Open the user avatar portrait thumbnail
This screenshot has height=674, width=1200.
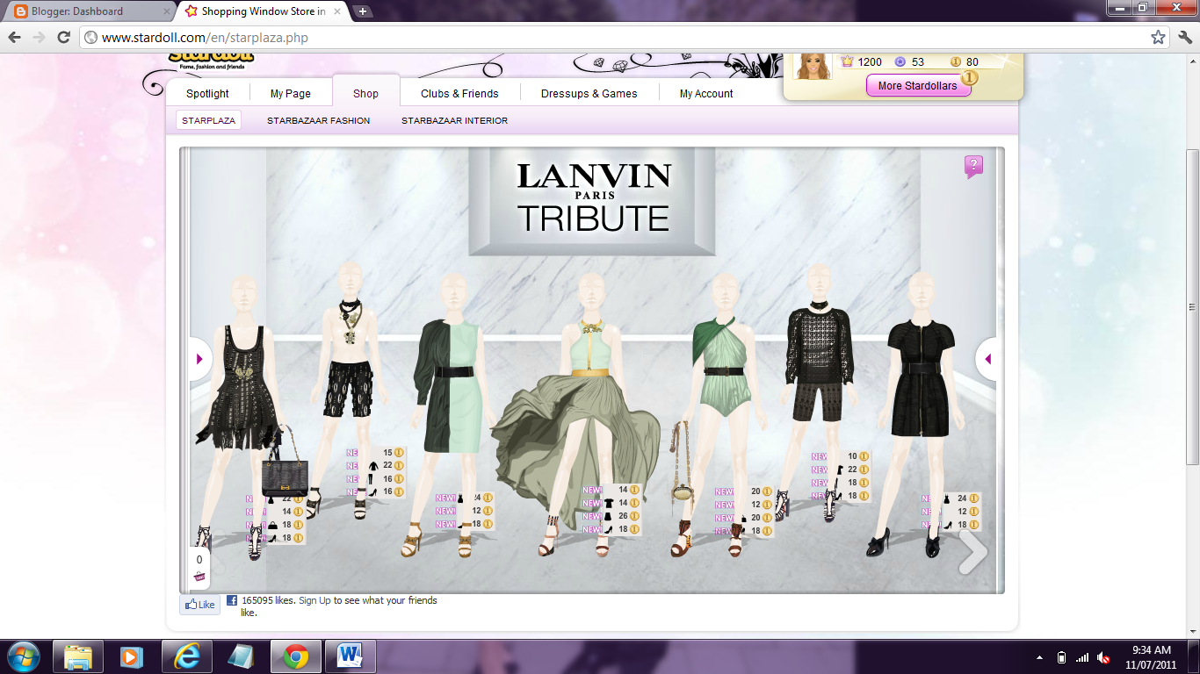tap(812, 66)
